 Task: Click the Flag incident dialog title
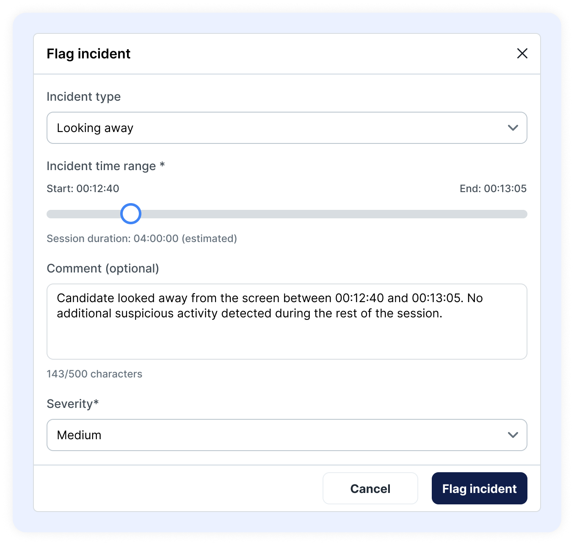tap(88, 54)
